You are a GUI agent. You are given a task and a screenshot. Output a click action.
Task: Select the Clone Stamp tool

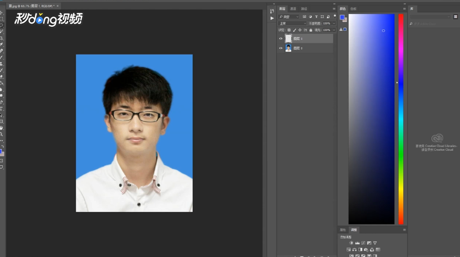click(1, 64)
